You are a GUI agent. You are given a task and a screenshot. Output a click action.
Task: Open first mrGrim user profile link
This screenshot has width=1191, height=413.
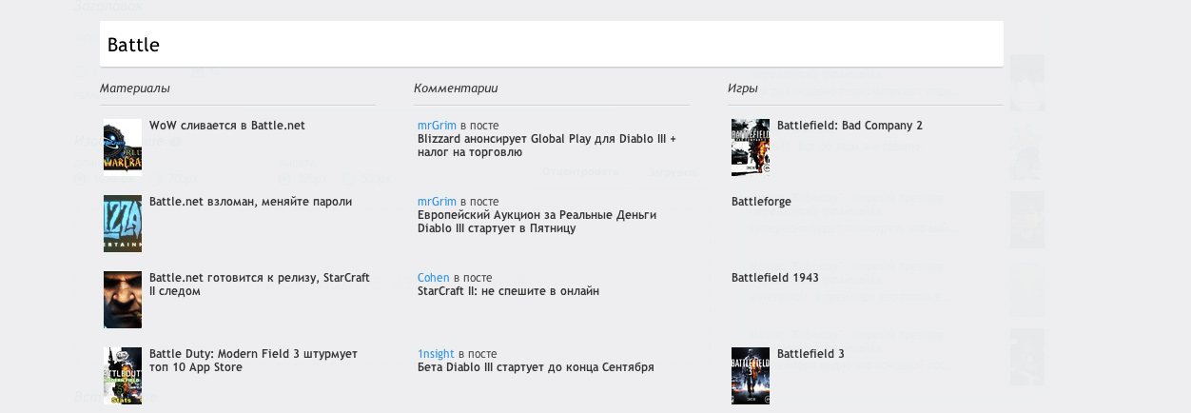coord(437,126)
